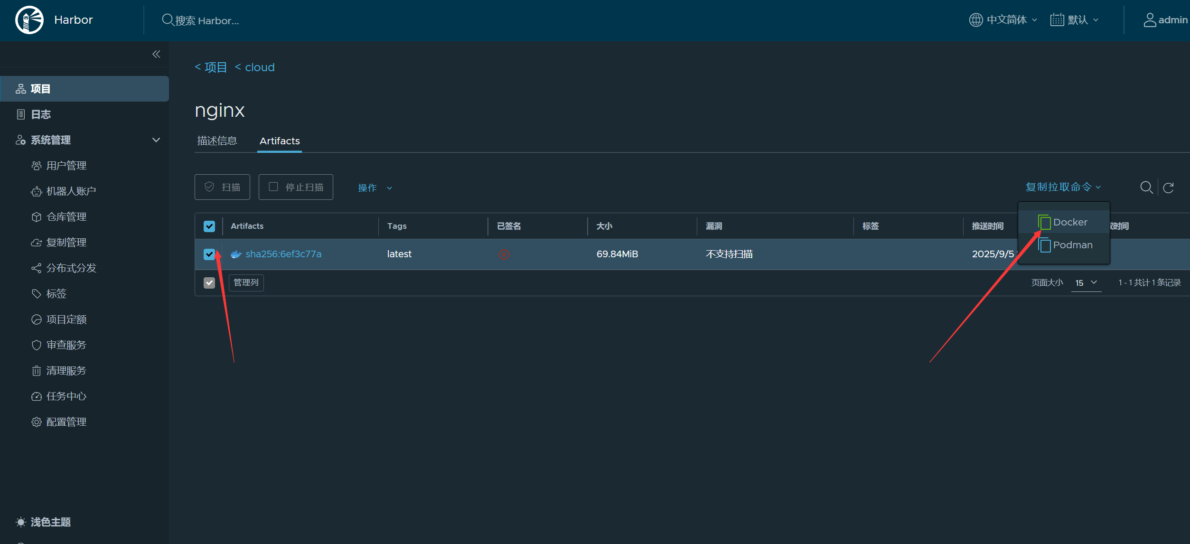1190x544 pixels.
Task: Switch to the 描述信息 tab
Action: pos(217,141)
